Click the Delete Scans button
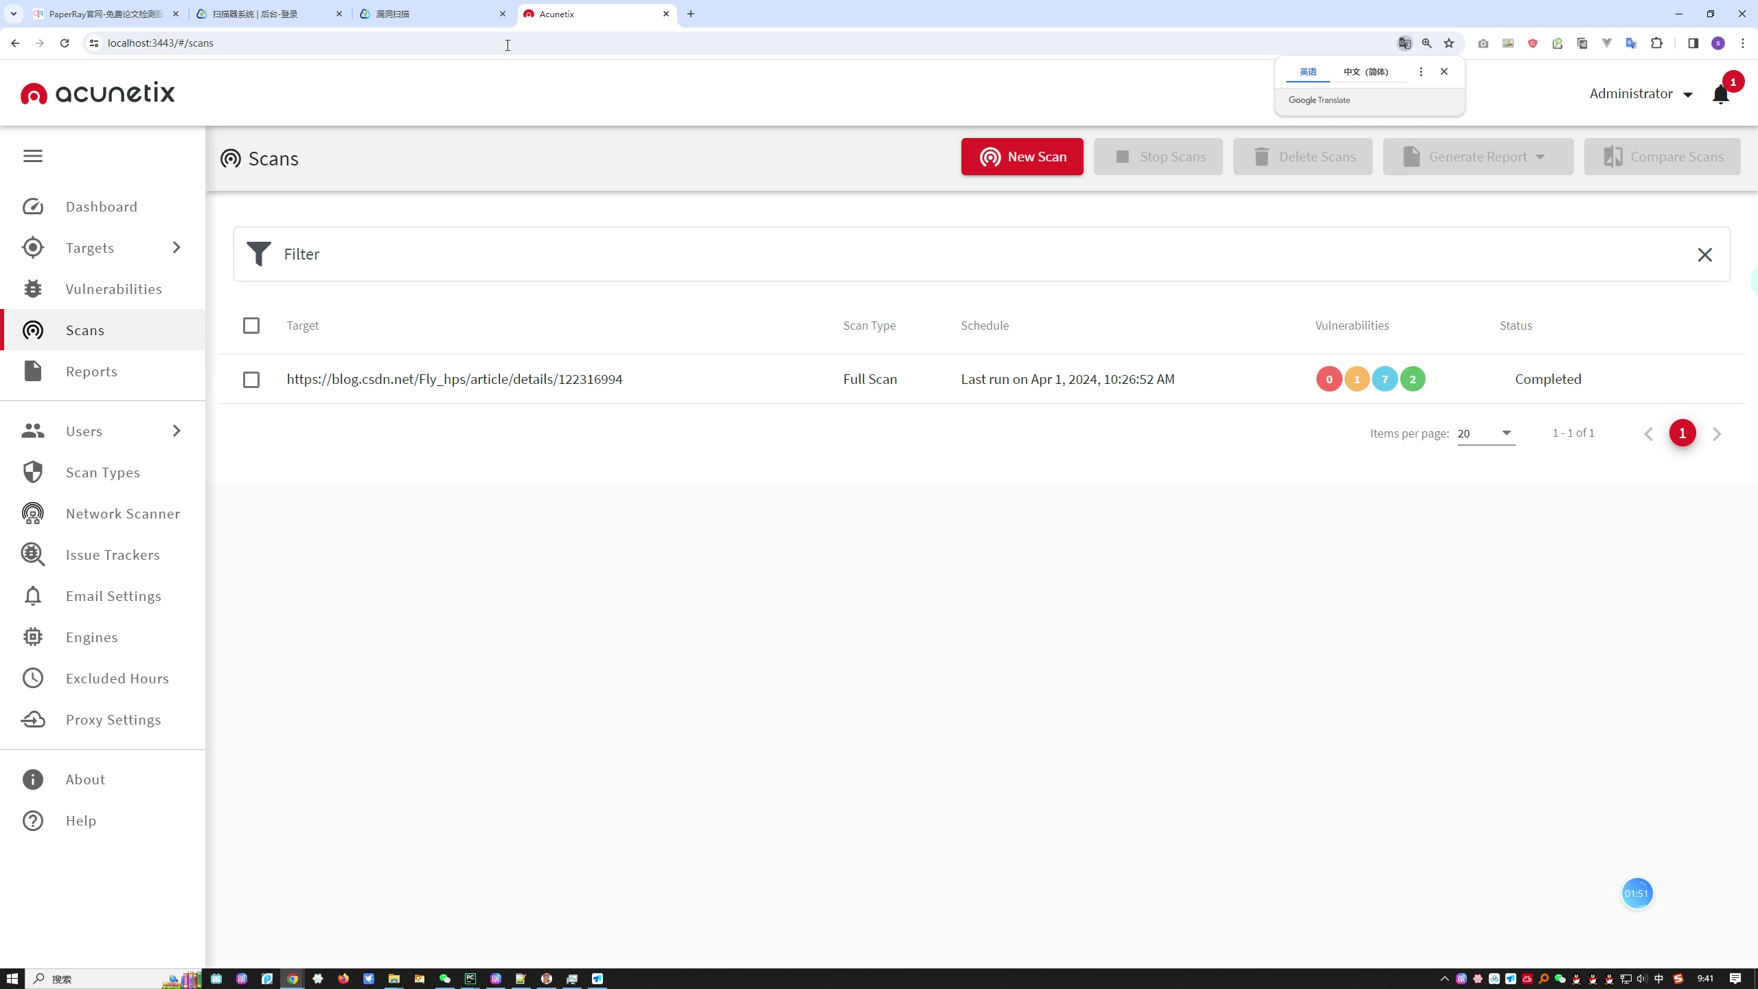1758x989 pixels. pos(1303,157)
